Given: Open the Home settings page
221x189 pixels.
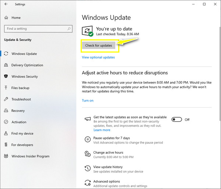Looking at the screenshot, I should (16, 18).
